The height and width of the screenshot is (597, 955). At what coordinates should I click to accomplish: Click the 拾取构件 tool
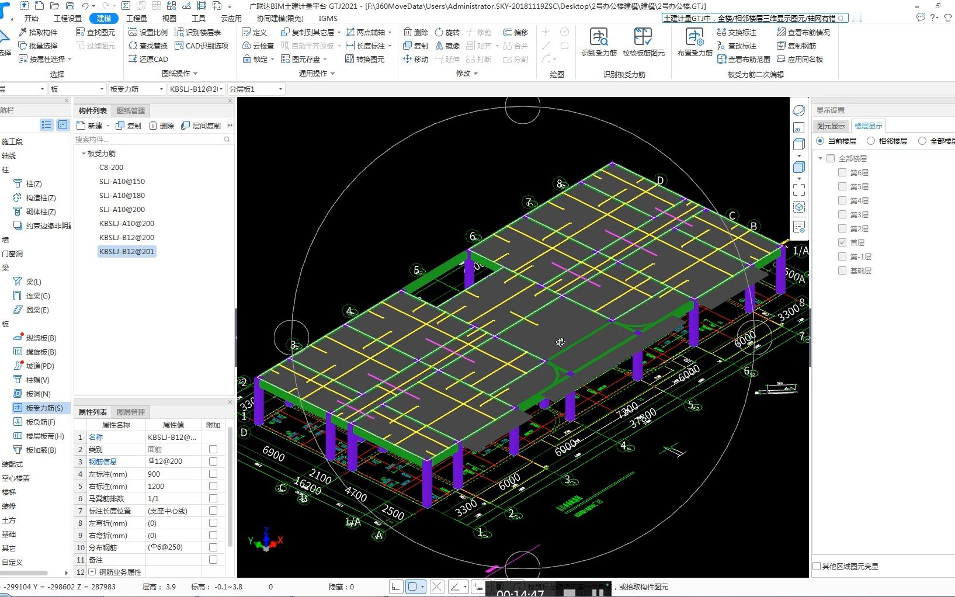click(x=38, y=32)
